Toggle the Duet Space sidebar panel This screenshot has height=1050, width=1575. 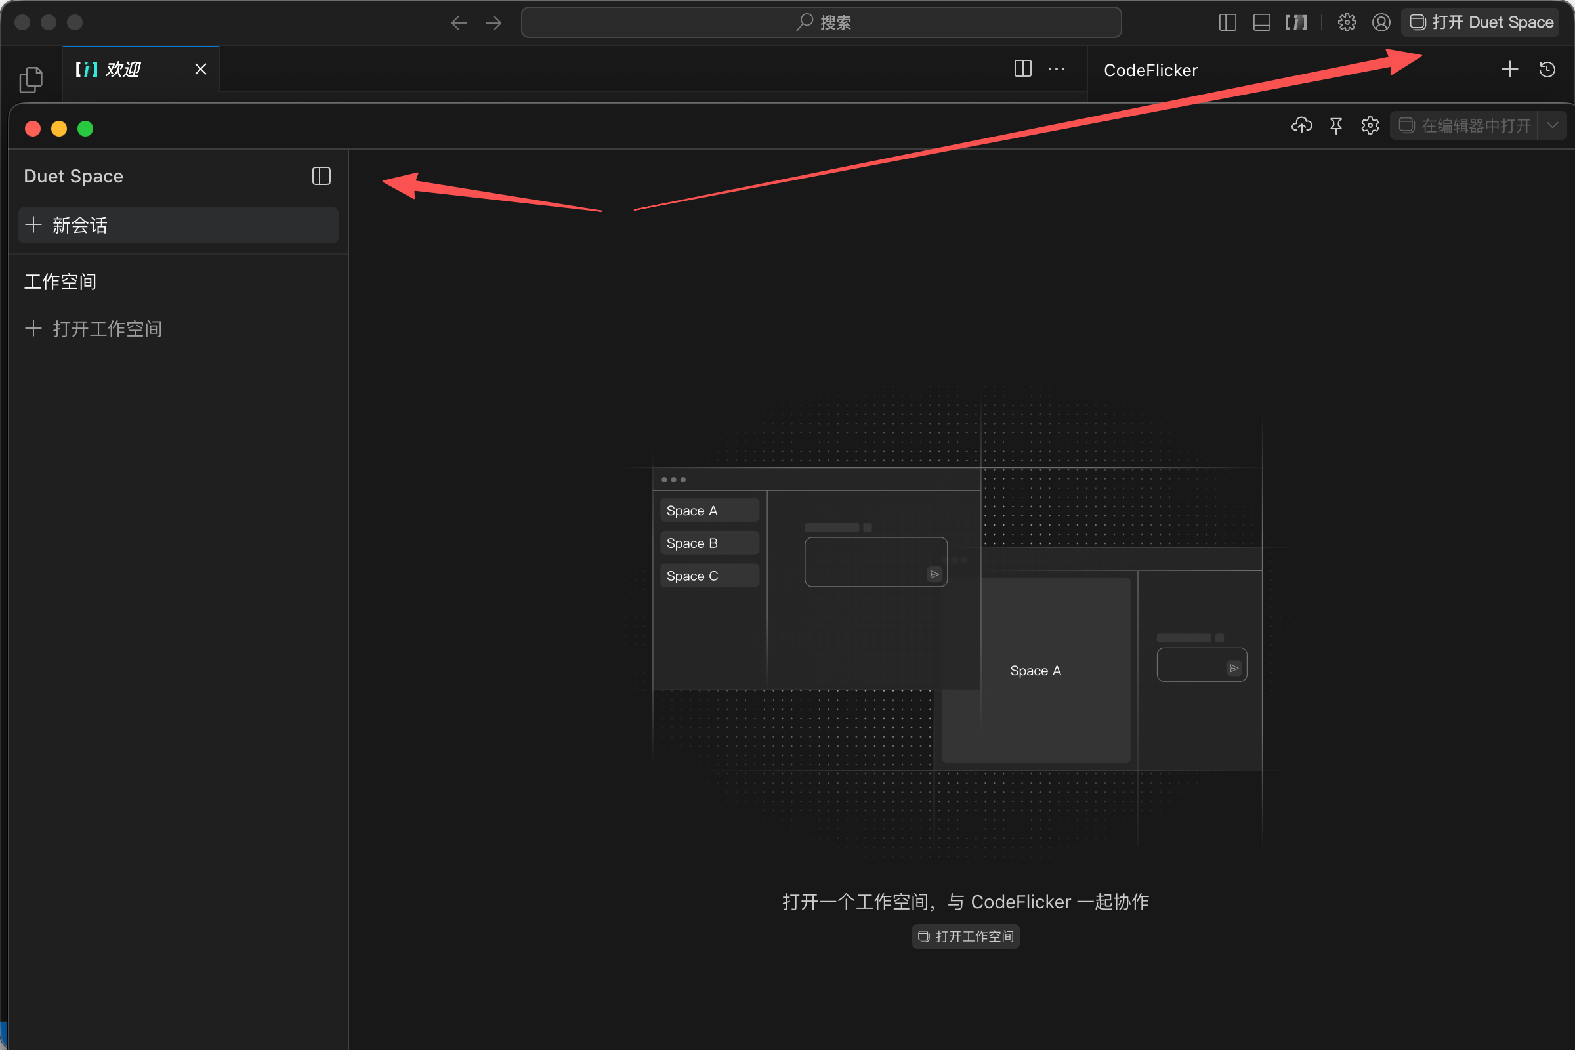pyautogui.click(x=322, y=176)
